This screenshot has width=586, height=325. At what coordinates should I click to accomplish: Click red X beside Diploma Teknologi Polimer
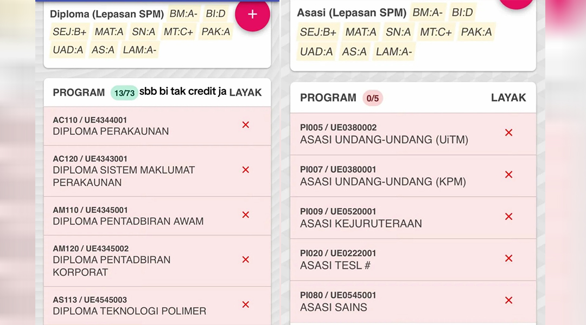[x=246, y=305]
